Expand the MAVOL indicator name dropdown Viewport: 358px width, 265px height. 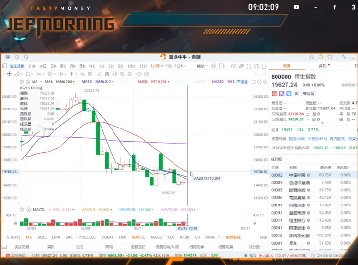coord(49,210)
